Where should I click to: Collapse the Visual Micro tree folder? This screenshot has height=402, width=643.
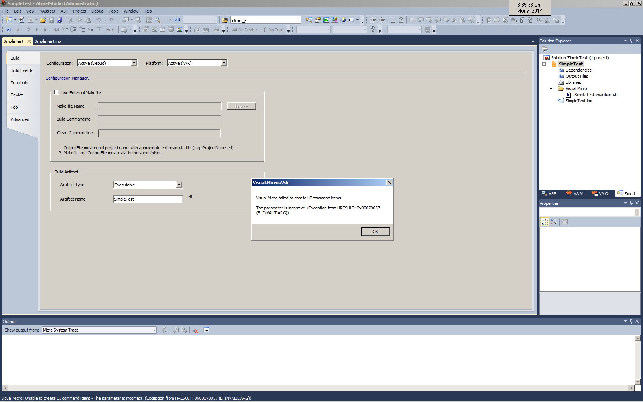pyautogui.click(x=552, y=89)
